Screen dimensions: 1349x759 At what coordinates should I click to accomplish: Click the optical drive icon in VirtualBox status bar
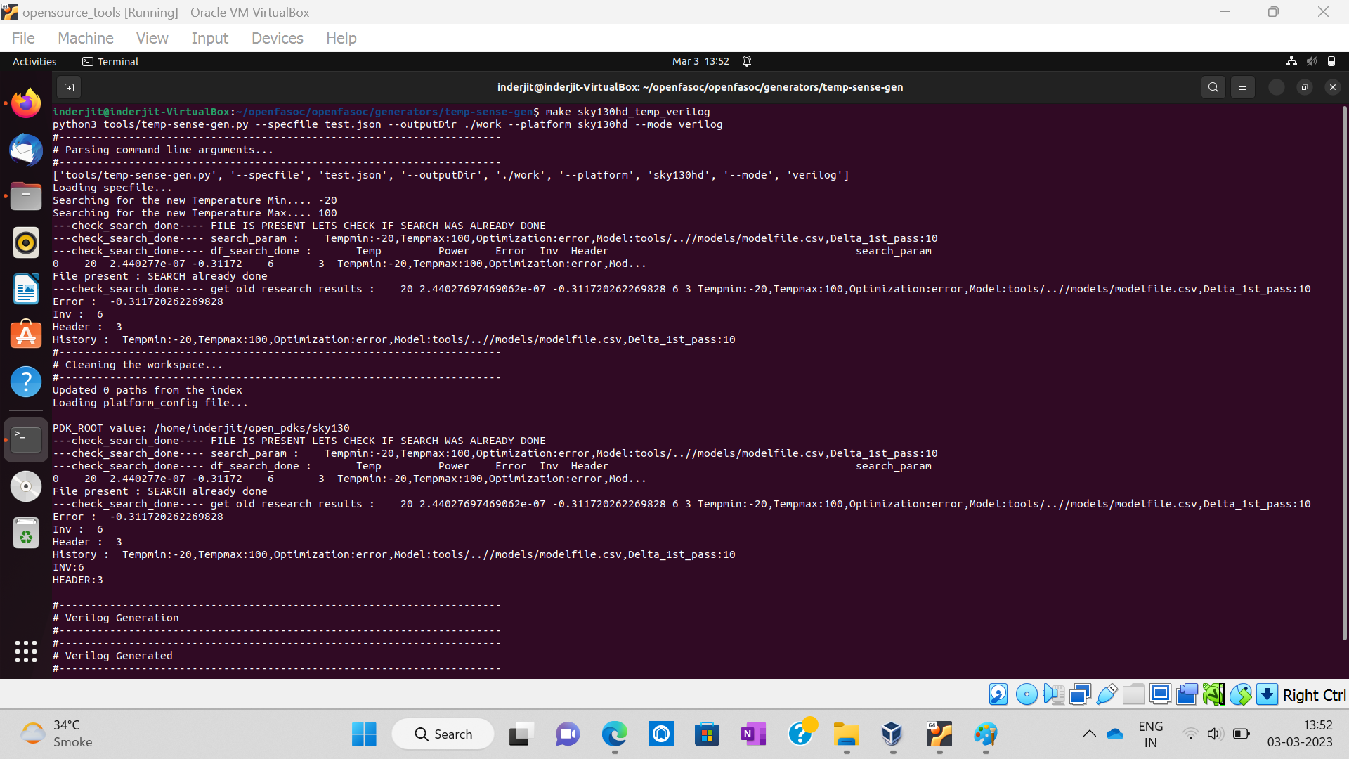point(1027,694)
